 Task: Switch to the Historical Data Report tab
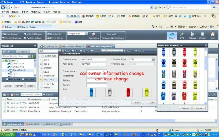pos(74,46)
